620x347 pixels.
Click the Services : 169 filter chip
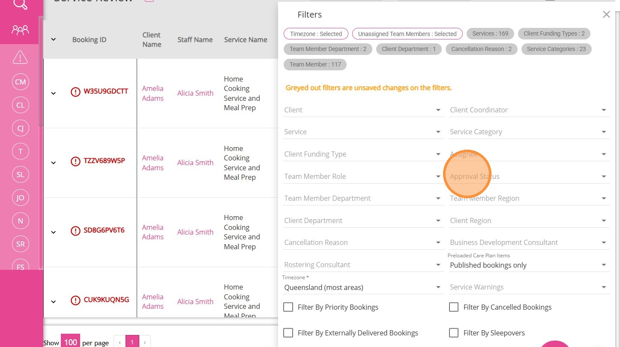[490, 33]
